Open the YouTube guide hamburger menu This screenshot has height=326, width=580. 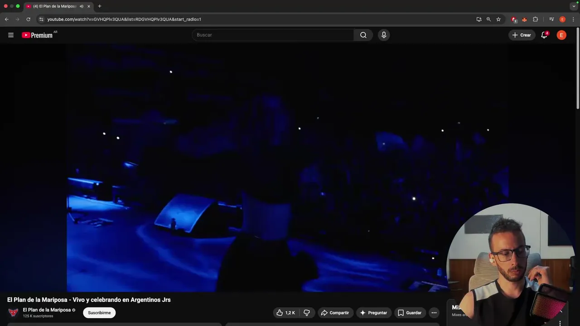11,35
